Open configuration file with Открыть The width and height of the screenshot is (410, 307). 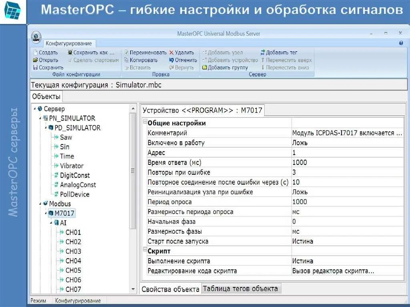click(46, 60)
